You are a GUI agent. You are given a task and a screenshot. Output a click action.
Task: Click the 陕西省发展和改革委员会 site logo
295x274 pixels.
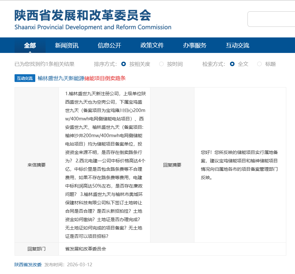[x=93, y=19]
